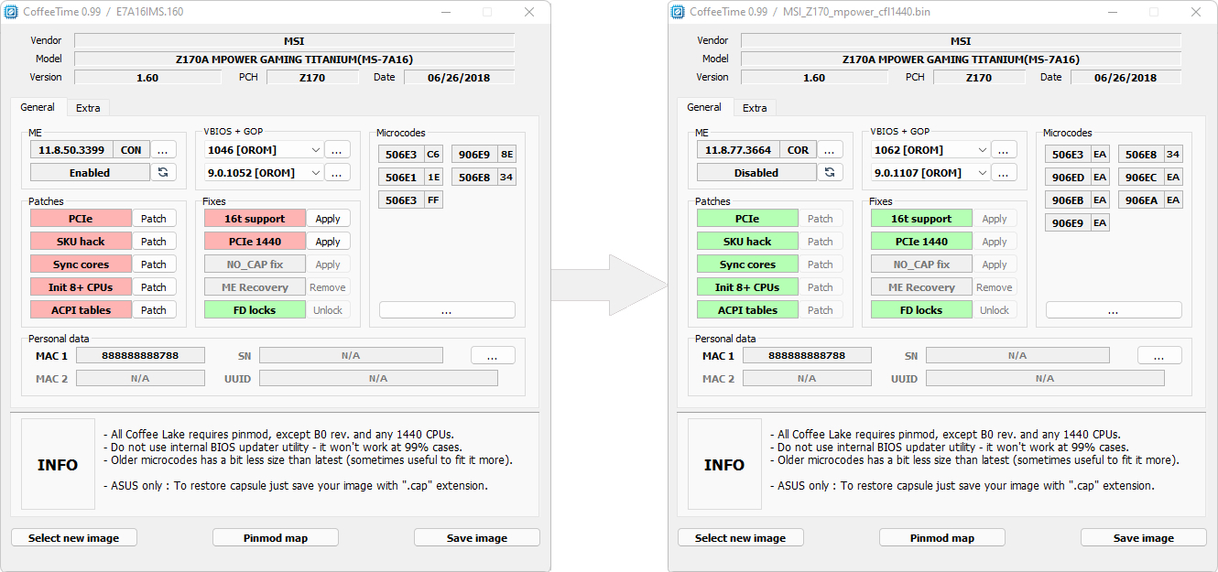Screen dimensions: 1218x572
Task: Apply the 16t support fix in left window
Action: pyautogui.click(x=328, y=219)
